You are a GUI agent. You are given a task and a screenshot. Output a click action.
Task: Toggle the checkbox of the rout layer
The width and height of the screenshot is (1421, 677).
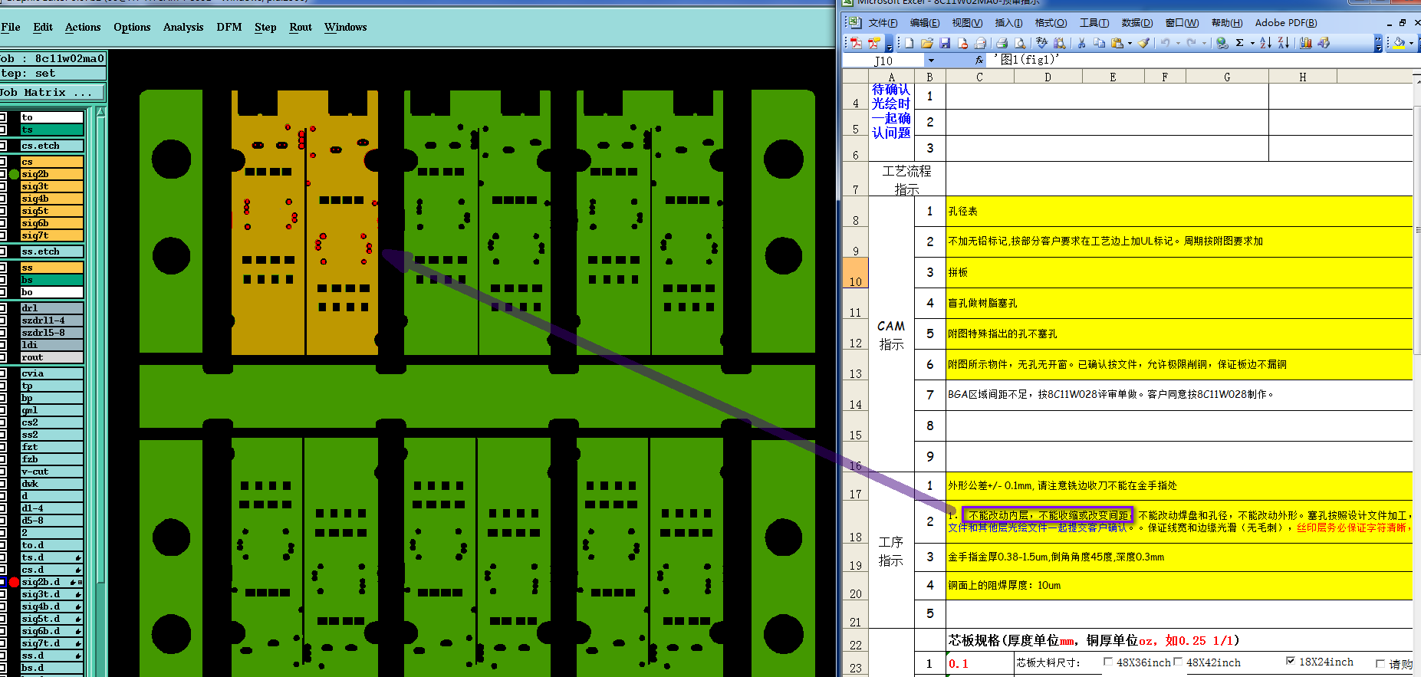tap(3, 357)
